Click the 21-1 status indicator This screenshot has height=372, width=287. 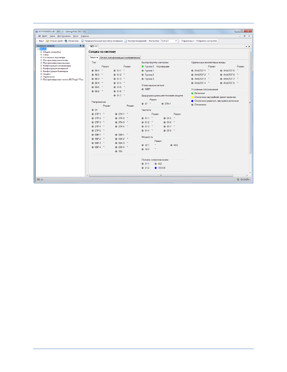(143, 164)
